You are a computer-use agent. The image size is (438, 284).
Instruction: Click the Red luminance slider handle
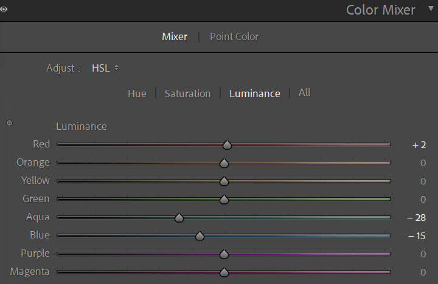point(227,145)
